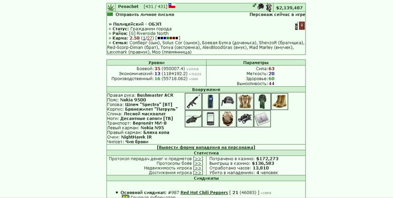Open Red Hot Chili Peppers syndicate link
The width and height of the screenshot is (393, 198).
[x=204, y=192]
